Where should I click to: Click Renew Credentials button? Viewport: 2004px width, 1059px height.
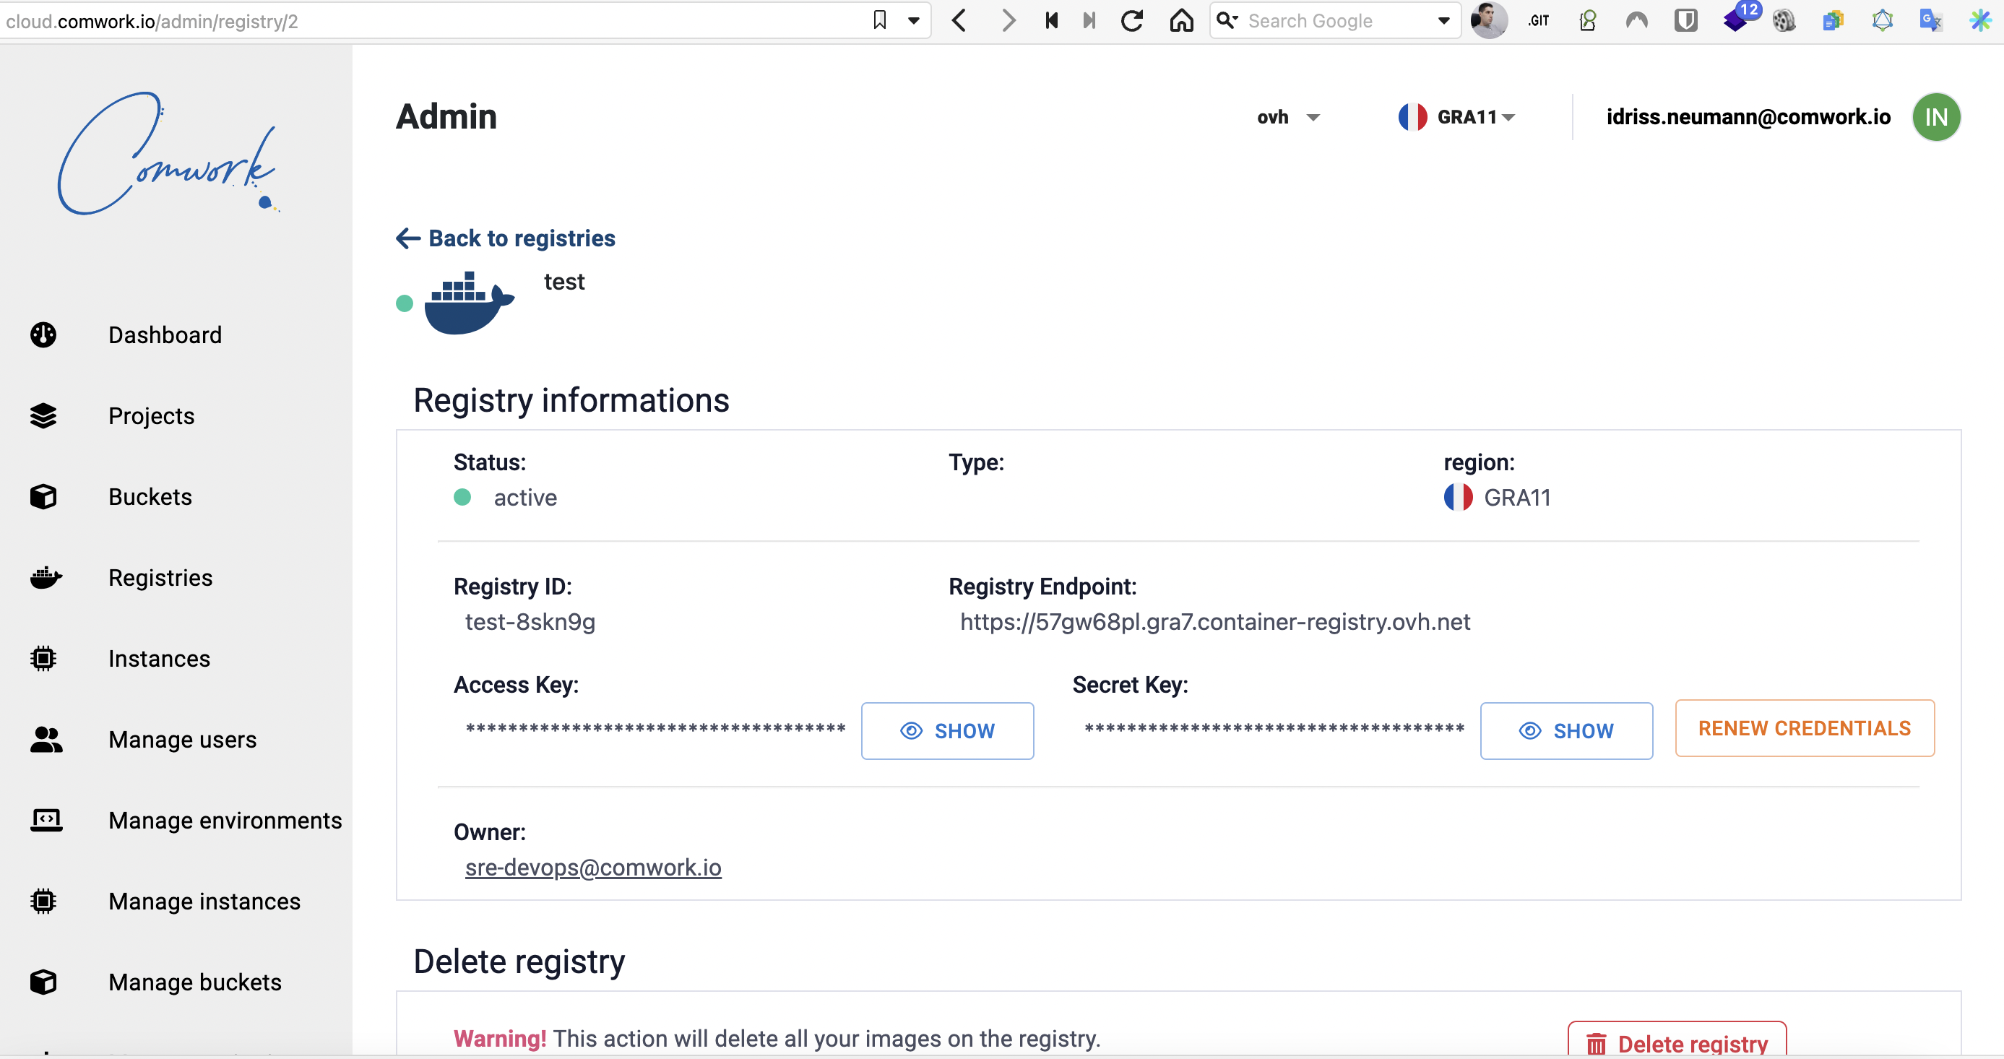click(x=1804, y=729)
